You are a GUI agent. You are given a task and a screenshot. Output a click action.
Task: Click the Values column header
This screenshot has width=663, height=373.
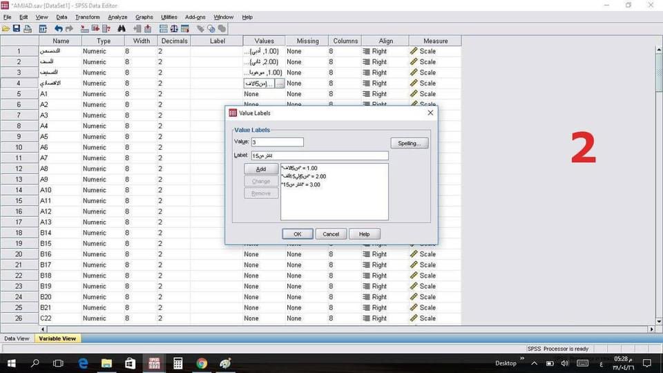point(265,41)
